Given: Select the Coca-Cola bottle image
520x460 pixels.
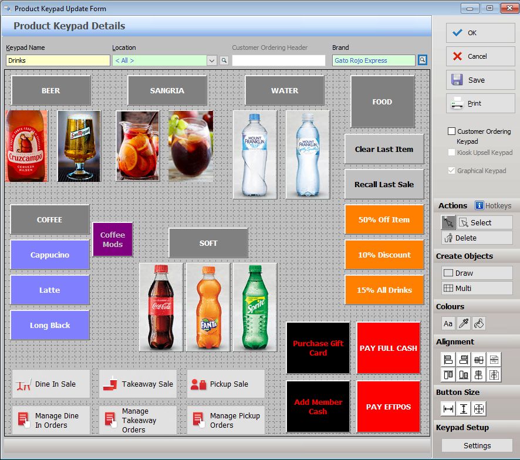Looking at the screenshot, I should pos(161,307).
